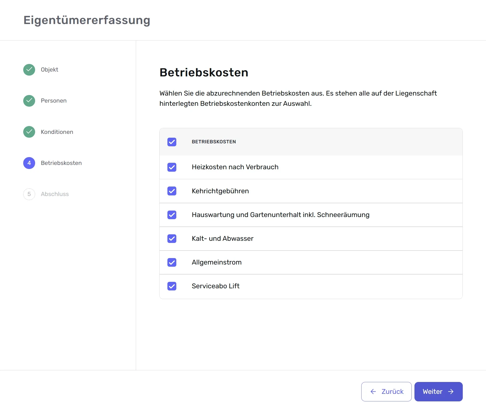Click the Weiter button
This screenshot has width=486, height=413.
click(x=438, y=391)
